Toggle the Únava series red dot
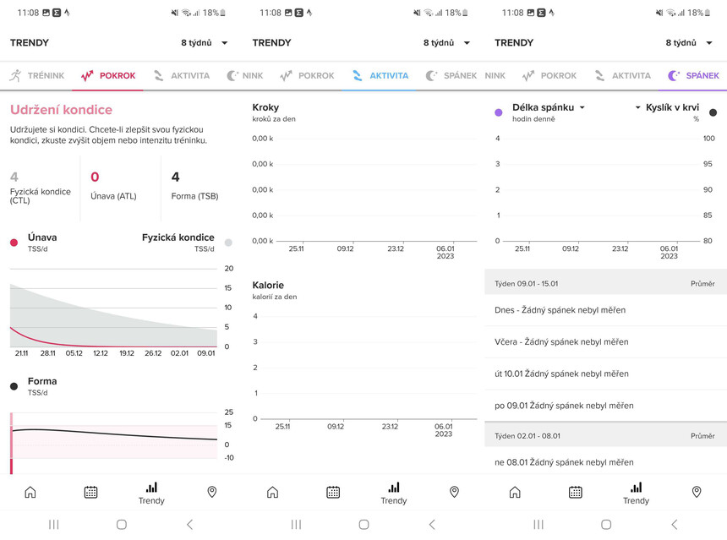Image resolution: width=727 pixels, height=540 pixels. 14,243
